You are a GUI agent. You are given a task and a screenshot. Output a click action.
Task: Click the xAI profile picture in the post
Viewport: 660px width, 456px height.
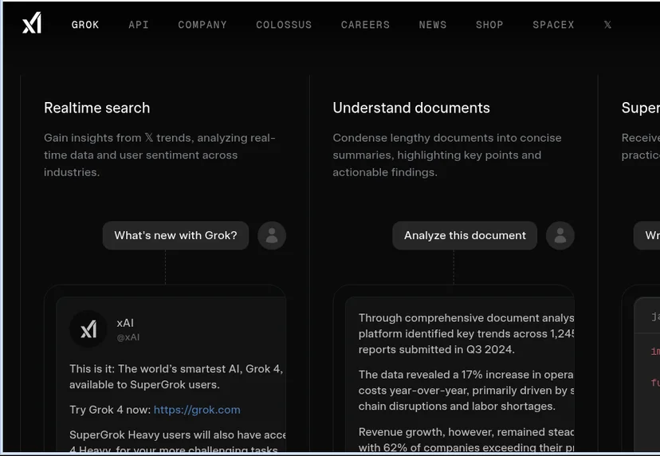tap(88, 328)
